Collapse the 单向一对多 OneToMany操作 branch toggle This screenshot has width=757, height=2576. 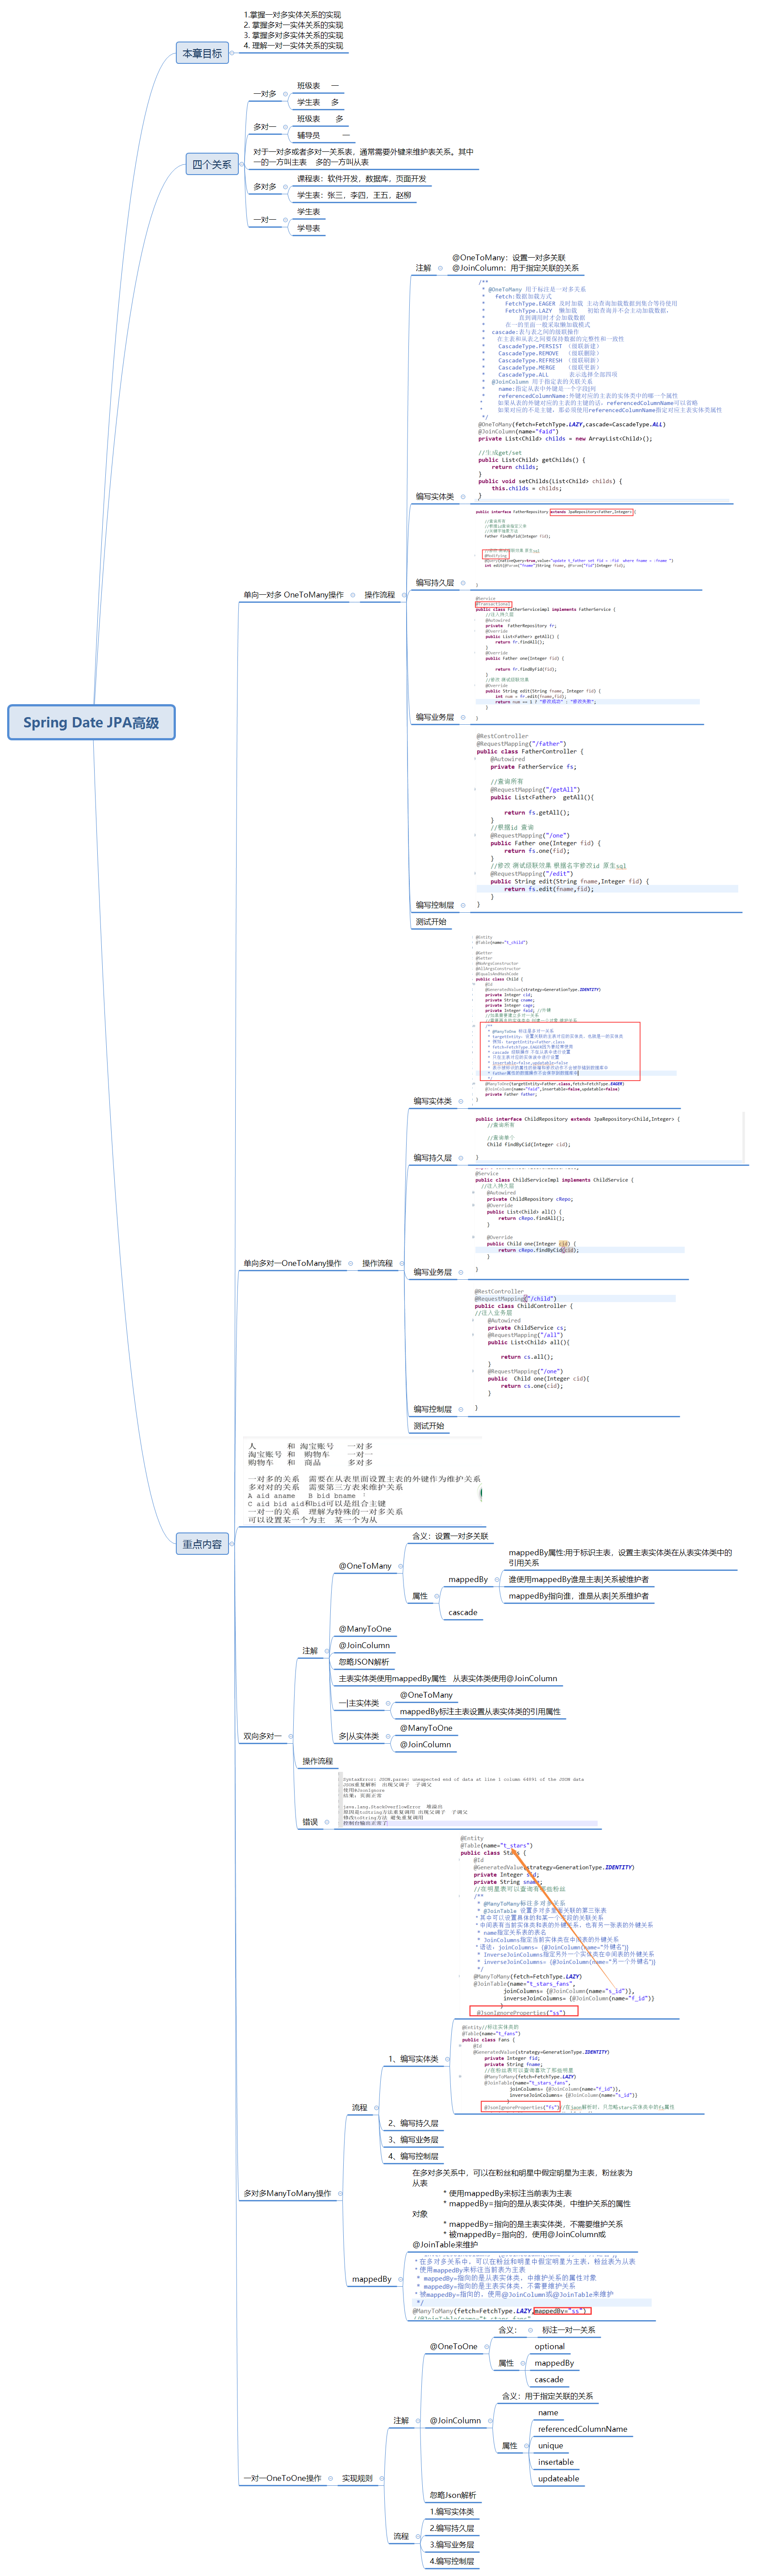pyautogui.click(x=353, y=595)
